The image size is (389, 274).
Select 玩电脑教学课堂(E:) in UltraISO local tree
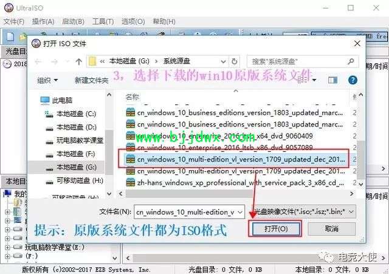pyautogui.click(x=55, y=247)
